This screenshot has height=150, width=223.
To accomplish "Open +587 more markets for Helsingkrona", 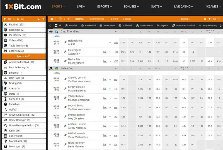I will coord(116,43).
